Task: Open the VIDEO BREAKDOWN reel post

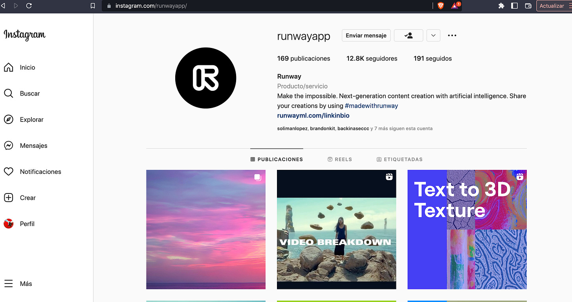Action: 337,230
